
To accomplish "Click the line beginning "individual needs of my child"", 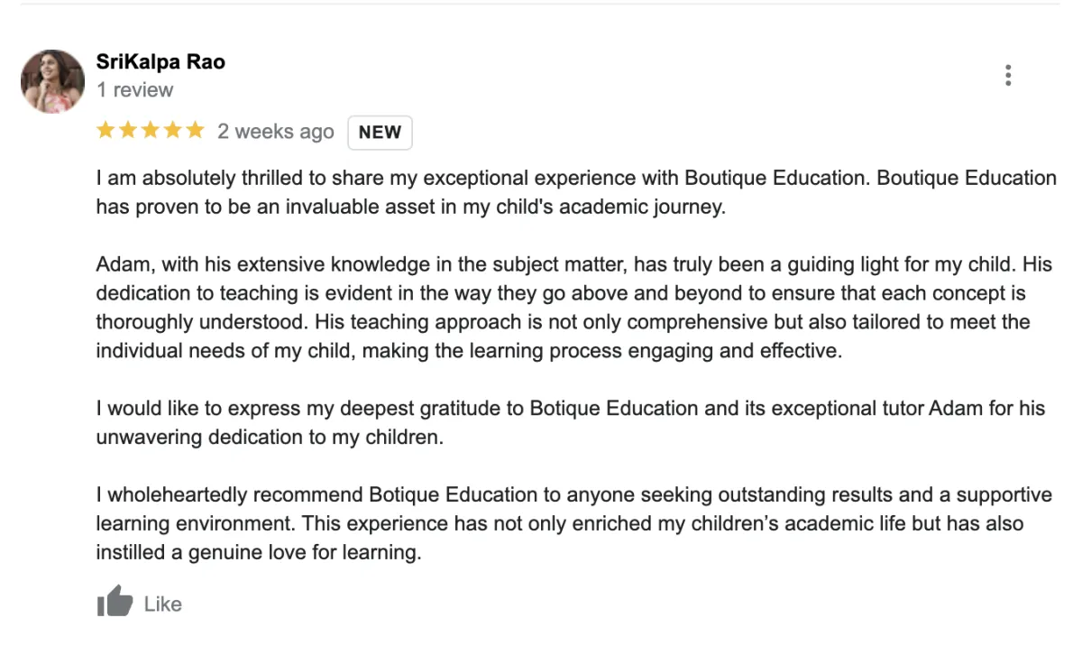I will 468,351.
